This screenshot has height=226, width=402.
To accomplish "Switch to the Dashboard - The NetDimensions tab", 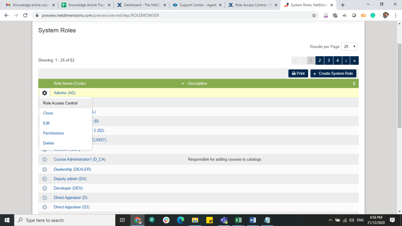I will 141,5.
